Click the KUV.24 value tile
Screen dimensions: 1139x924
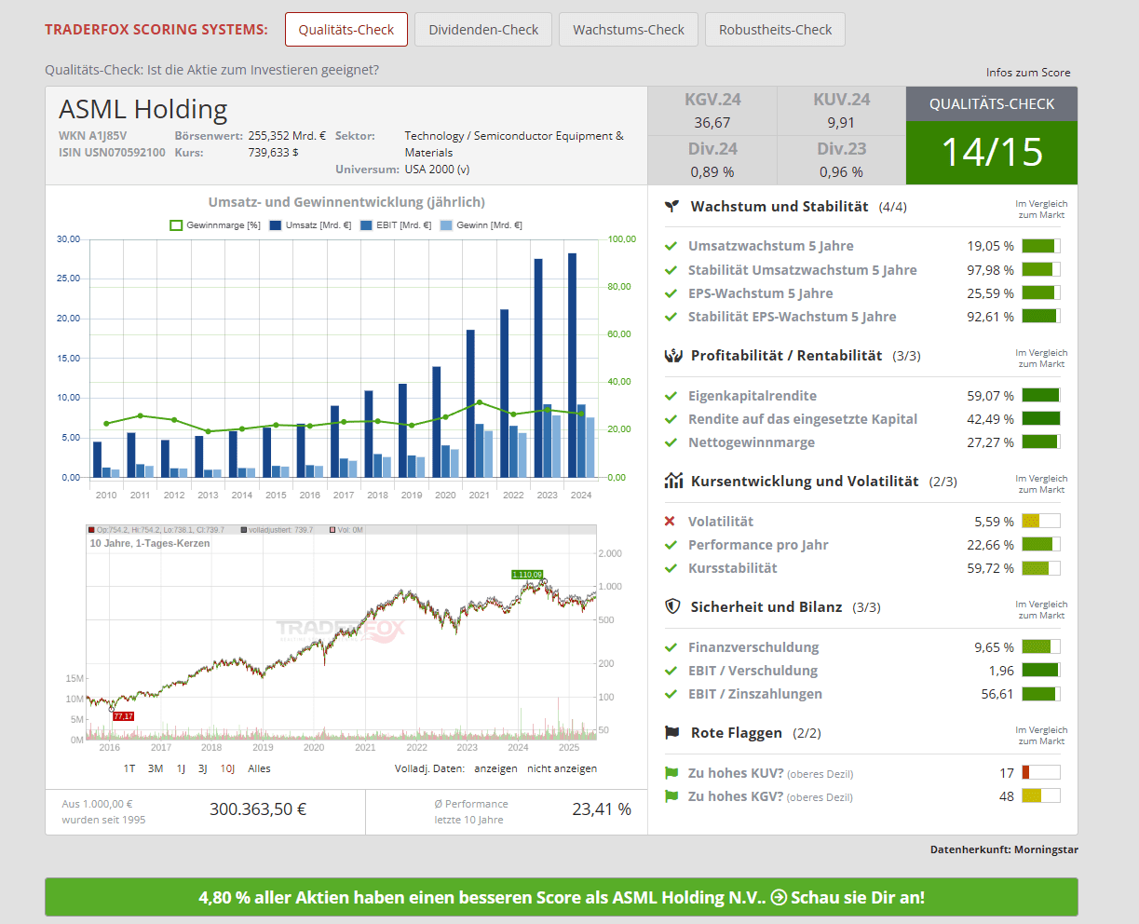[x=841, y=111]
